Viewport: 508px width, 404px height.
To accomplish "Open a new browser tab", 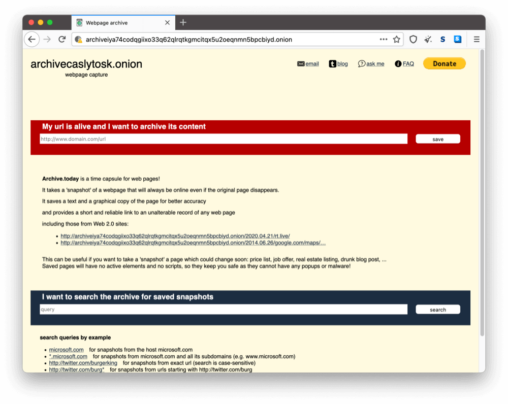I will coord(183,22).
